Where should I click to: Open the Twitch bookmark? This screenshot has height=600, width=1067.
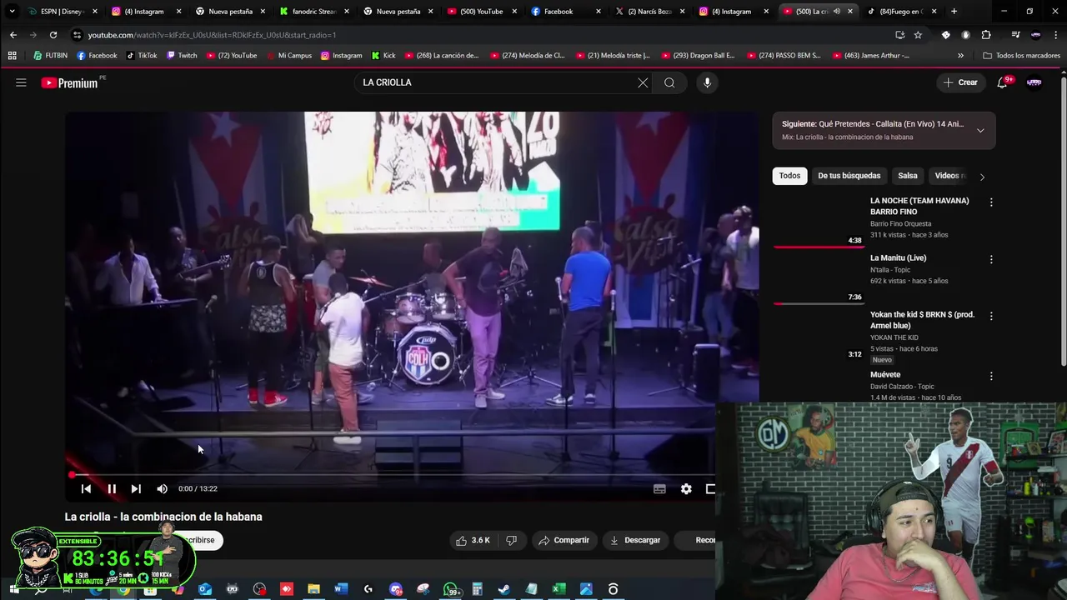(182, 56)
